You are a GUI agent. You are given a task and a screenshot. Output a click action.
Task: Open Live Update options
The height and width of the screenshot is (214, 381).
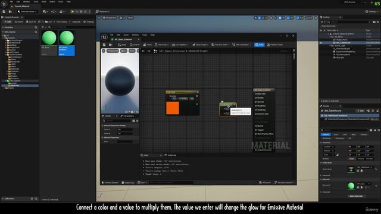[180, 45]
